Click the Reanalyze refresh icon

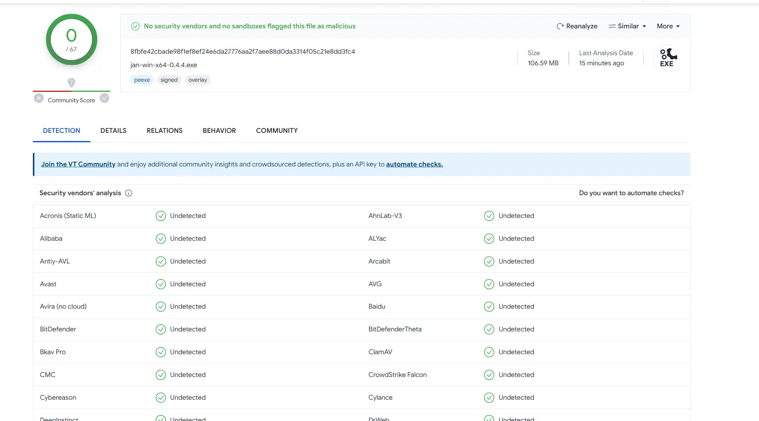tap(560, 26)
